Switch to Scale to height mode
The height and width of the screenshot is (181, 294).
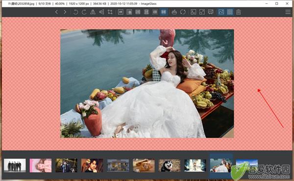click(147, 12)
